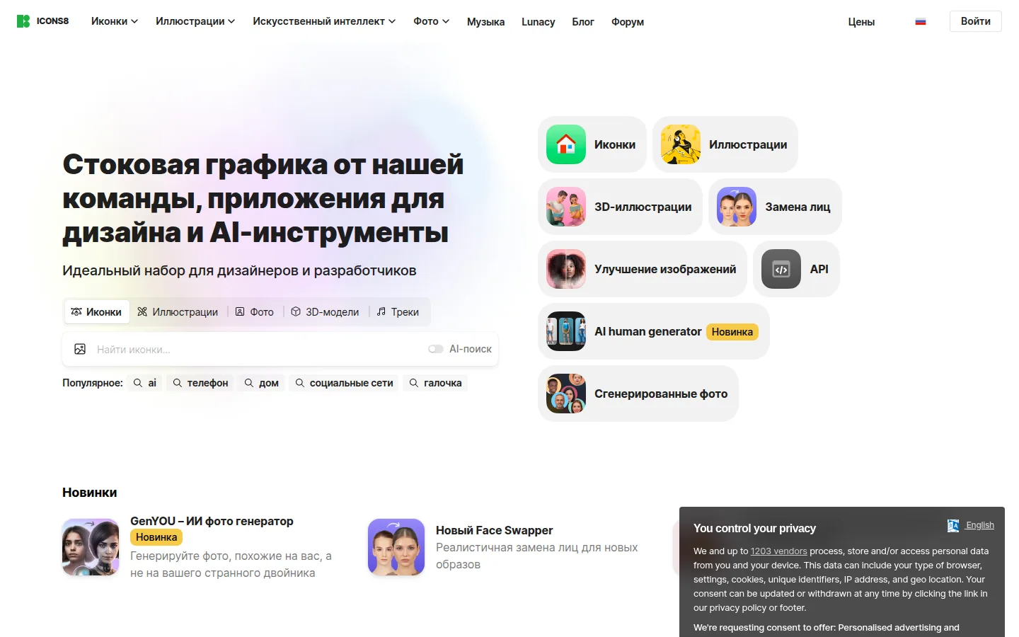Open the 1203 vendors link
The height and width of the screenshot is (637, 1019).
[778, 551]
